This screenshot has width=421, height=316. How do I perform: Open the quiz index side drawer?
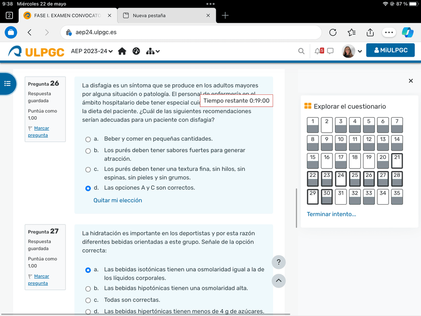tap(7, 83)
